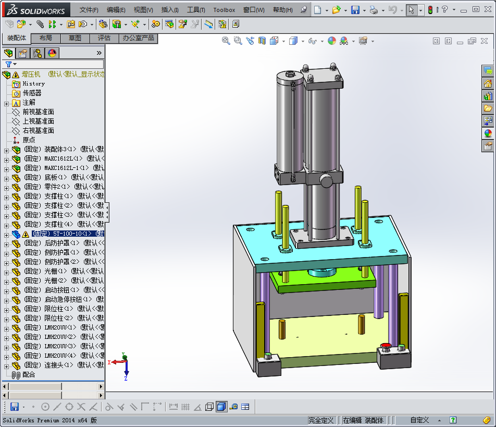Open FeatureManager design tree tab
The height and width of the screenshot is (427, 496).
[x=8, y=53]
